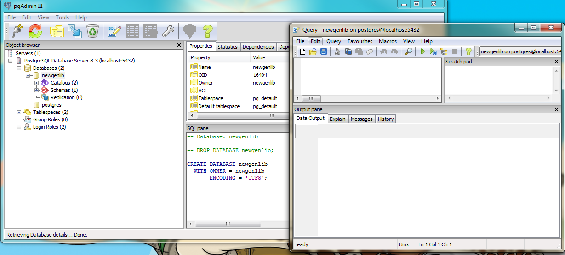Close the Output pane

(x=557, y=109)
